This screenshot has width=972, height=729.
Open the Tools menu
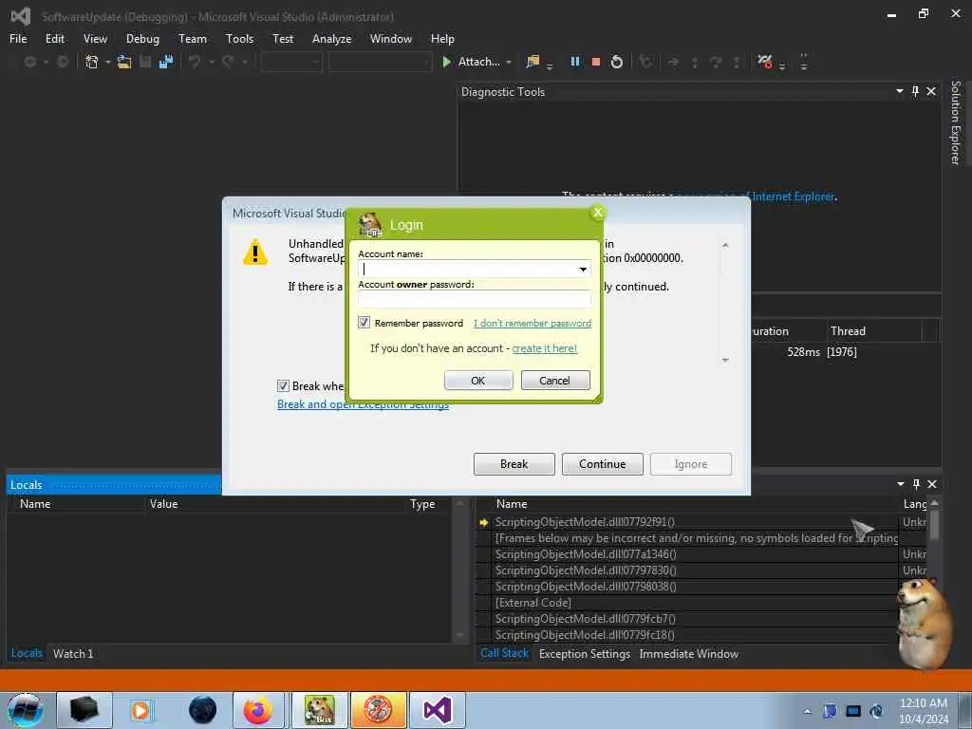pos(239,38)
